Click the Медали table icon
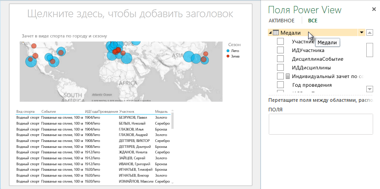380x189 pixels. tap(276, 32)
